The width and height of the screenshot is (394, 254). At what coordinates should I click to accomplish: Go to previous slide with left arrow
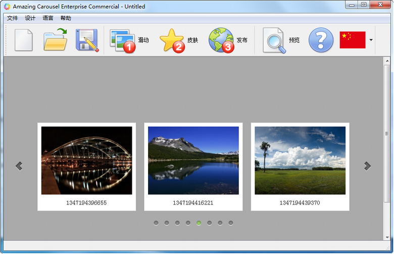(x=19, y=166)
